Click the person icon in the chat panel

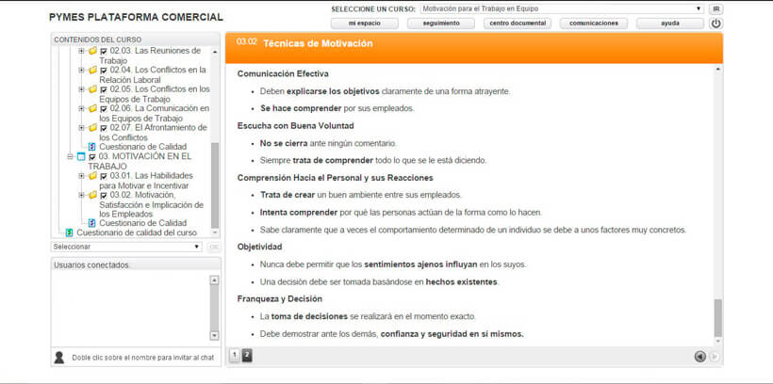59,358
